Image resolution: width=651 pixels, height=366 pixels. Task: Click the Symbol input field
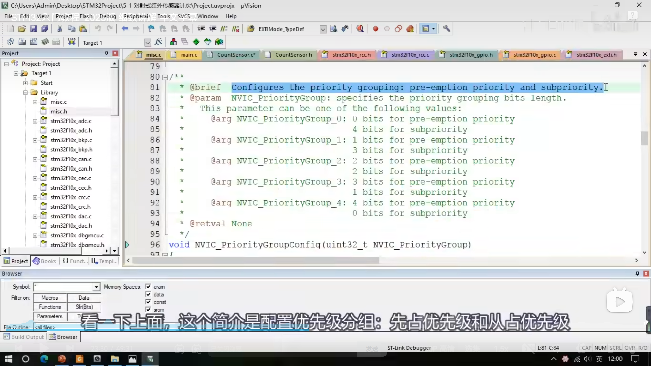(64, 287)
